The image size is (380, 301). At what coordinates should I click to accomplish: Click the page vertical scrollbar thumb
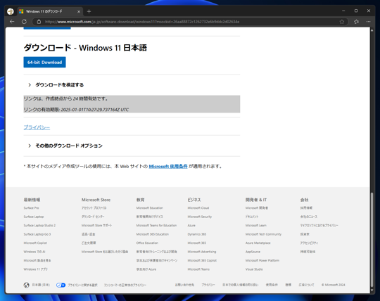[x=372, y=240]
